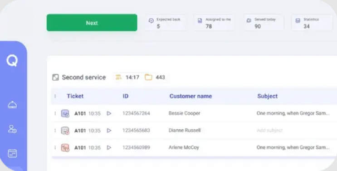The width and height of the screenshot is (337, 171).
Task: Sort by the Ticket column header
Action: 75,96
